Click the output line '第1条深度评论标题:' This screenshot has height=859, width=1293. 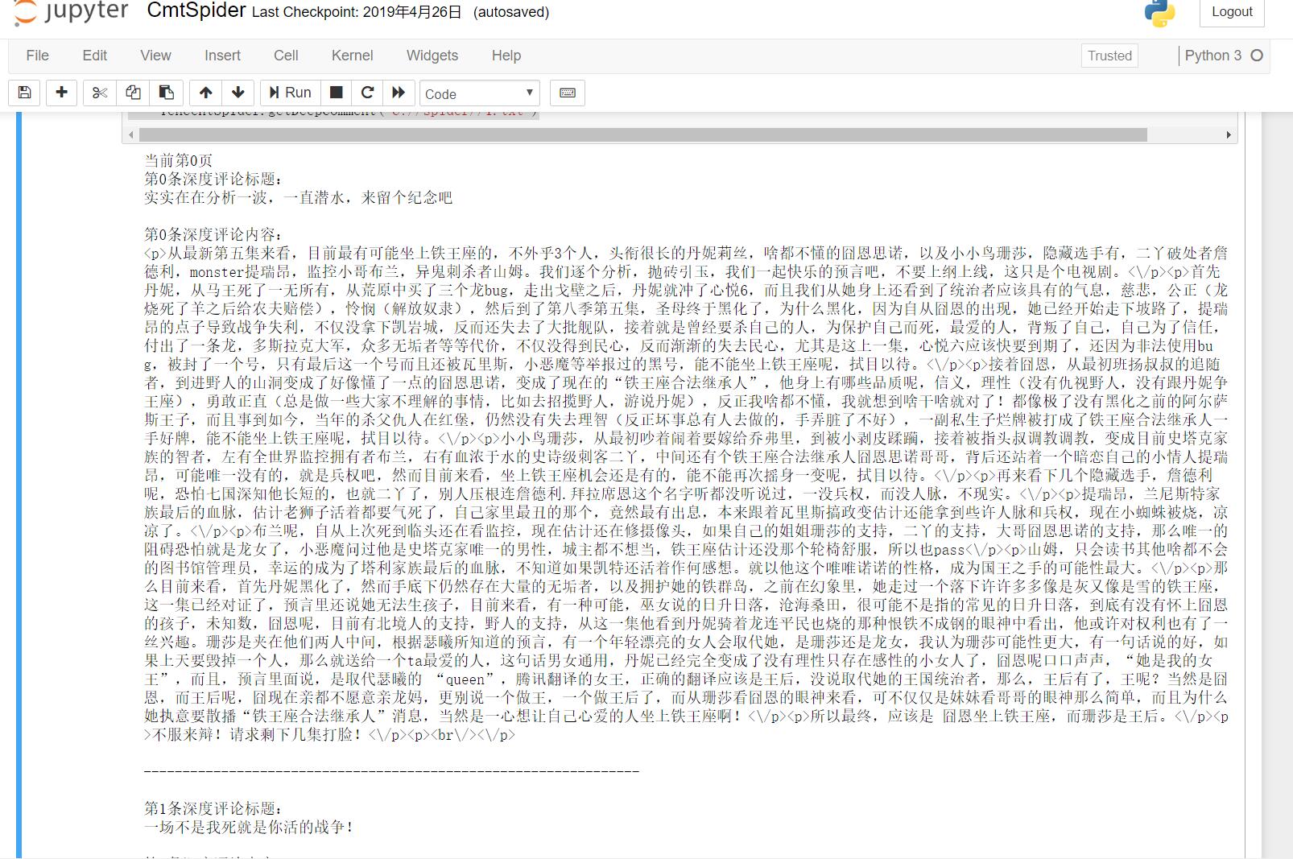pyautogui.click(x=213, y=808)
